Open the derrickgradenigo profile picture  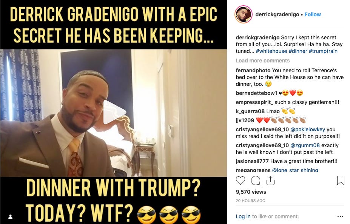[244, 14]
